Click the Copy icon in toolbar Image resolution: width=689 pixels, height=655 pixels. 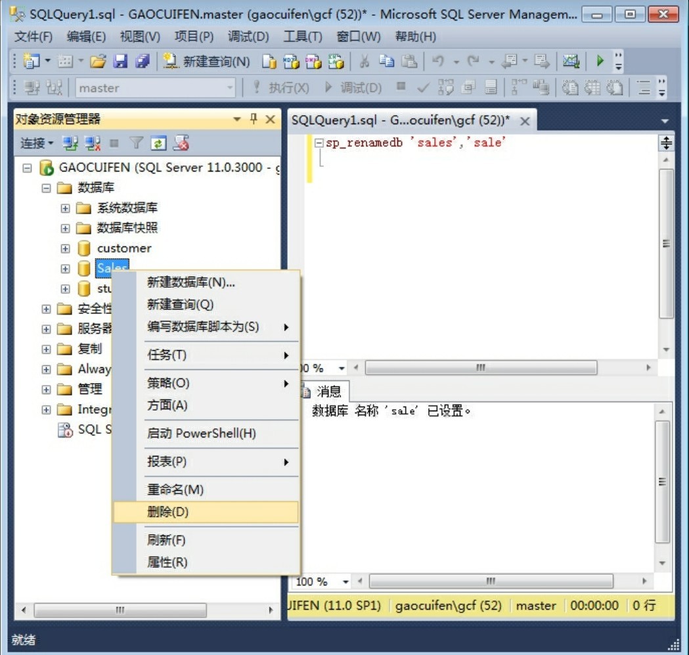[x=387, y=61]
